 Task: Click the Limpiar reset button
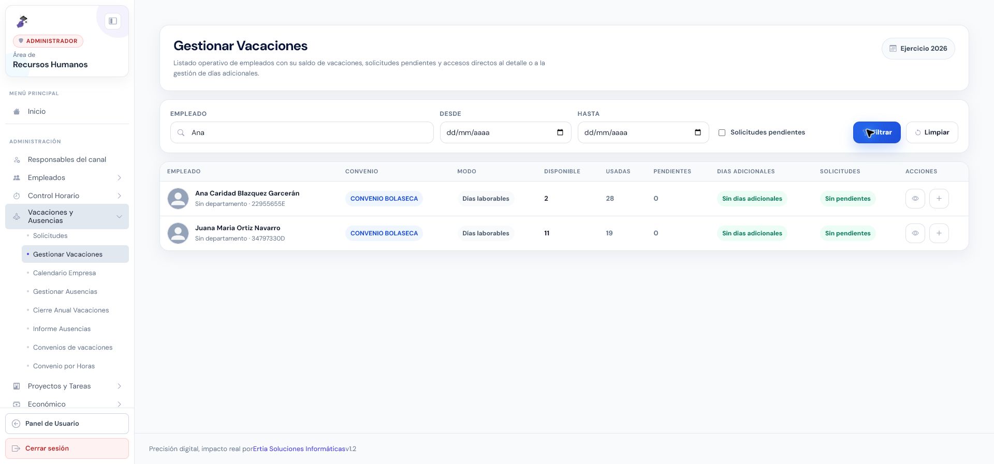[x=932, y=132]
